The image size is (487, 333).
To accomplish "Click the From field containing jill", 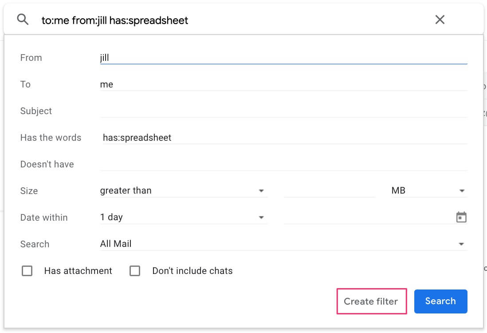I will coord(283,58).
